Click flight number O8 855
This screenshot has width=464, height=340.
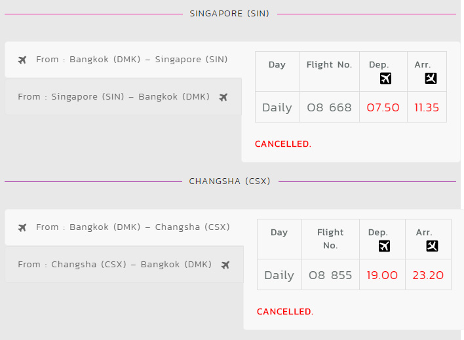pos(330,275)
